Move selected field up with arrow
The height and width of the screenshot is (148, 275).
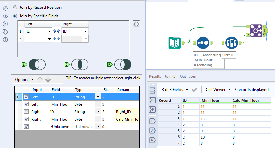[x=40, y=79]
